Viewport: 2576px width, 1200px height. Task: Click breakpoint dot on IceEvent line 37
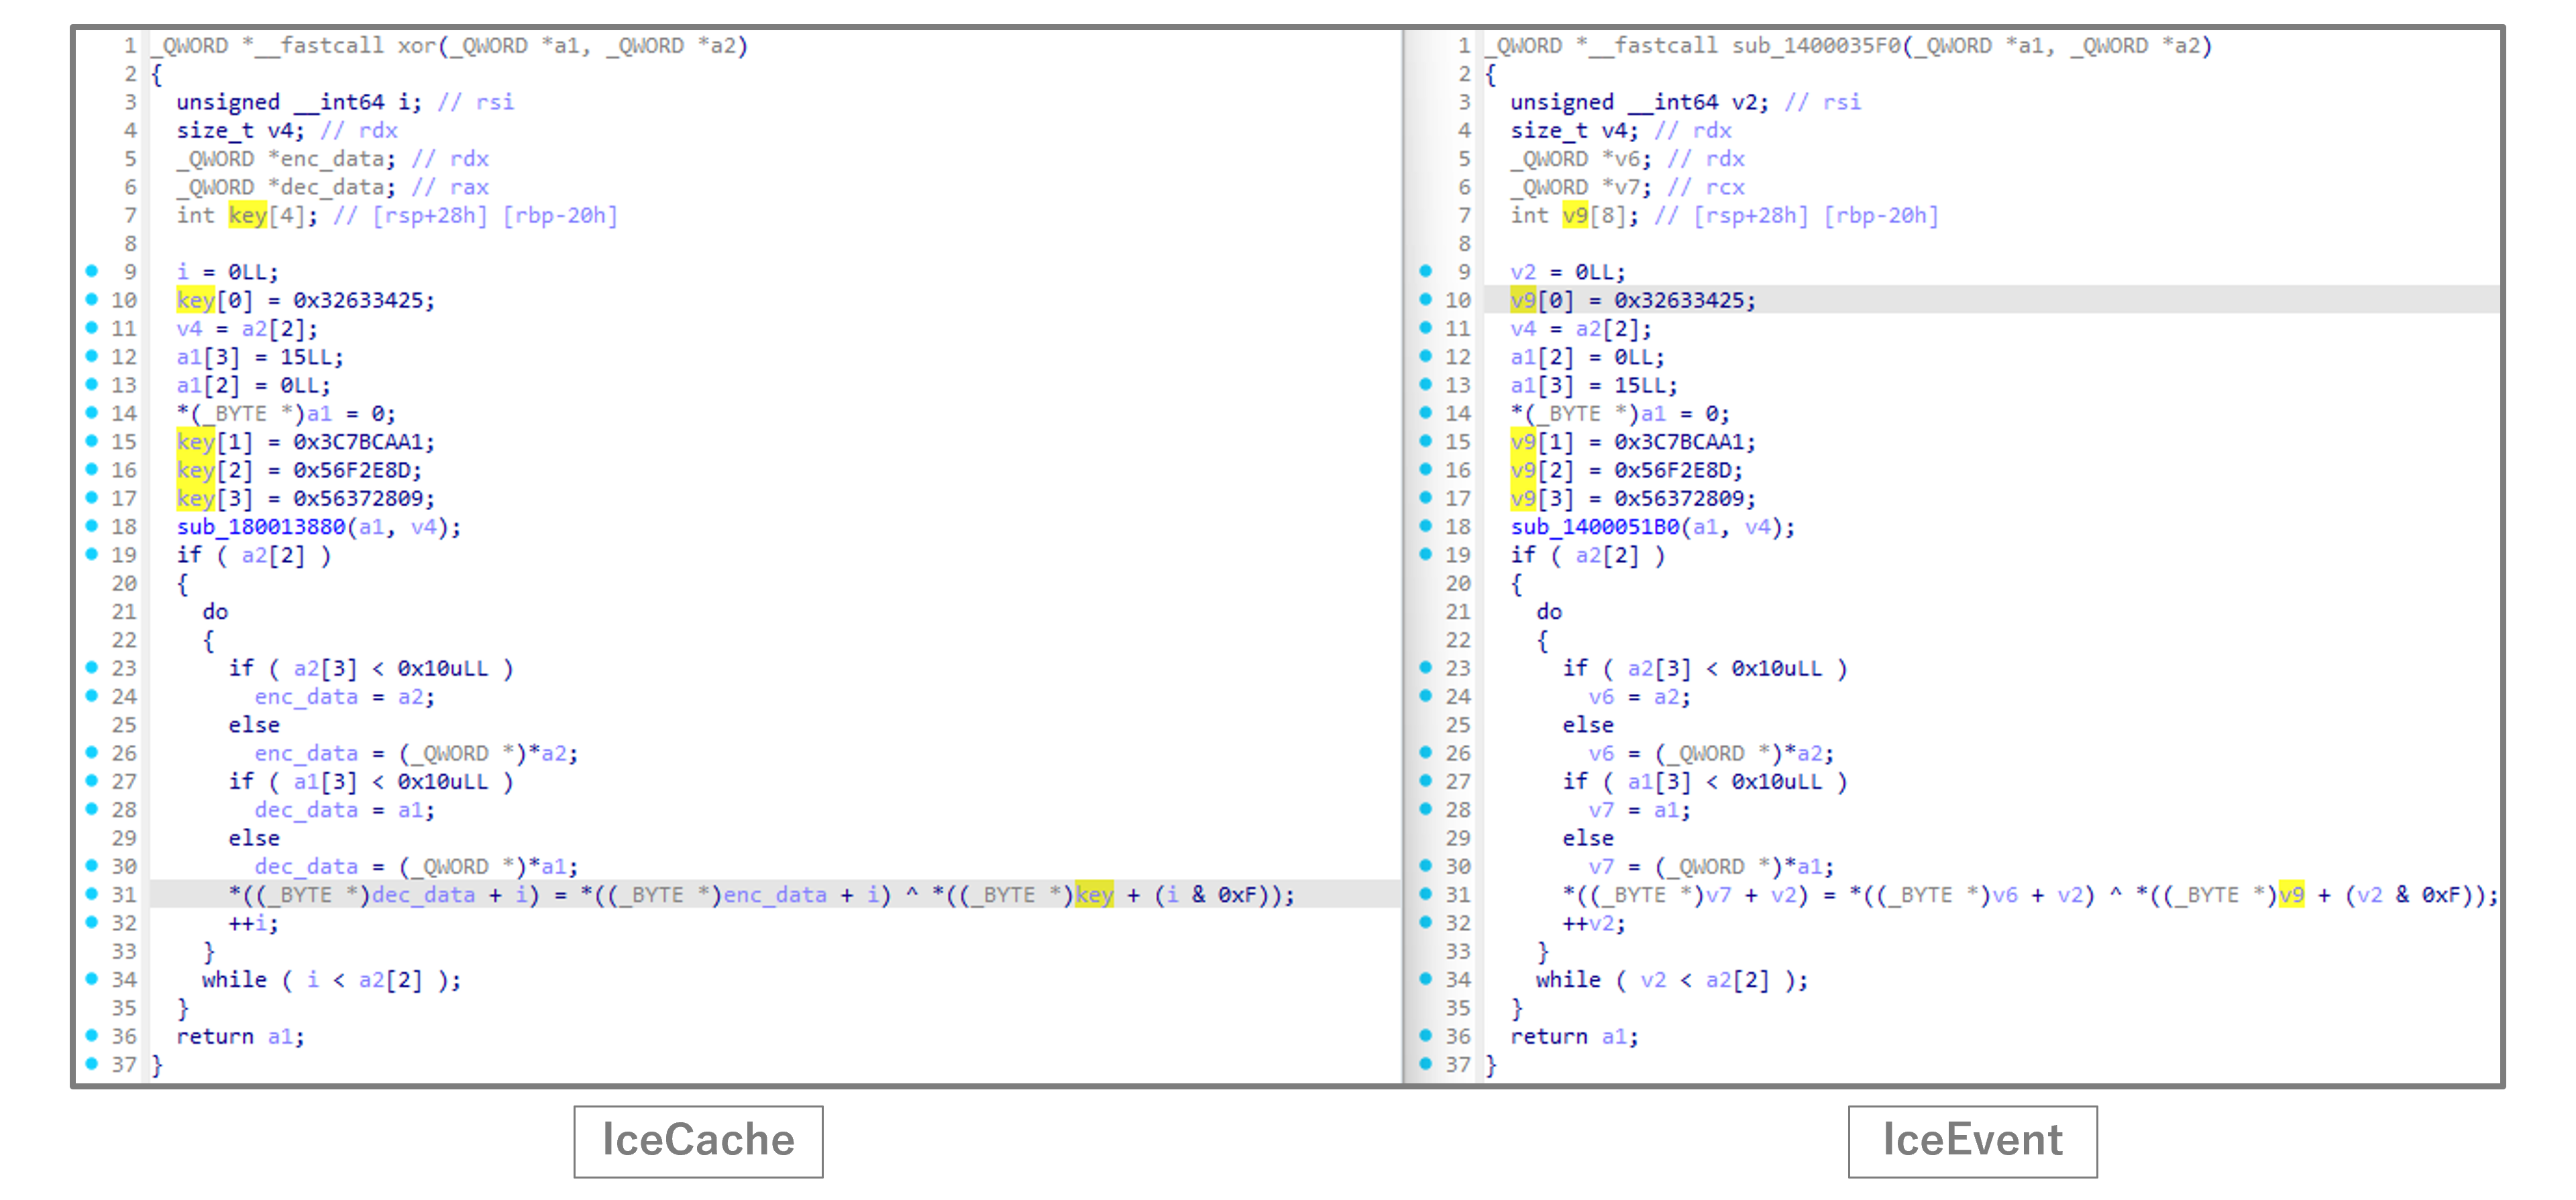click(x=1426, y=1063)
